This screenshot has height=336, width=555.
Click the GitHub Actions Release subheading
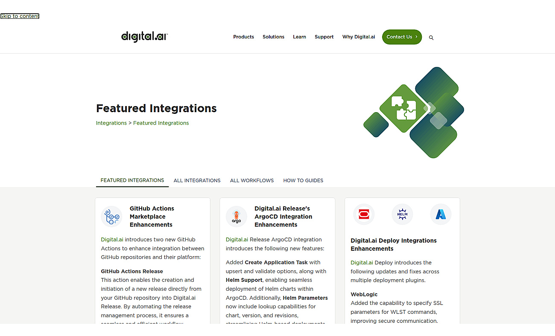132,271
